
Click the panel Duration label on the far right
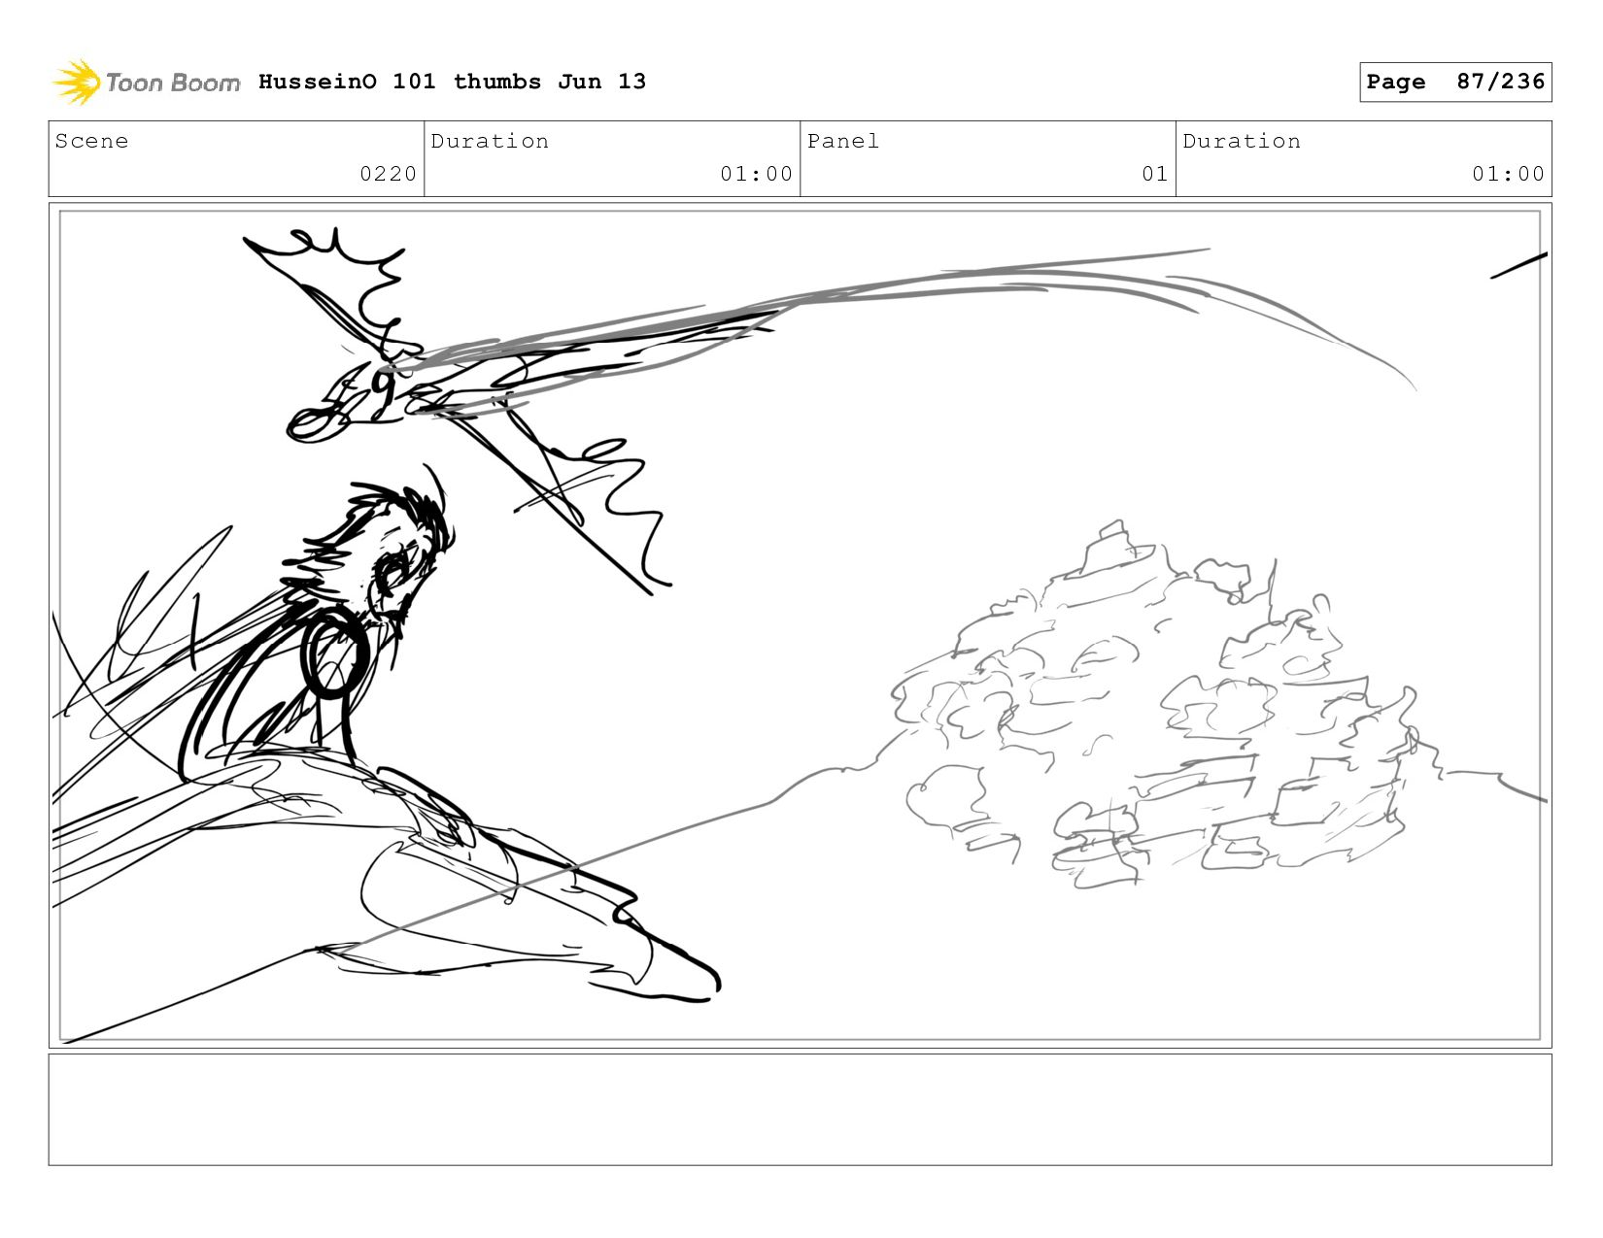coord(1242,141)
